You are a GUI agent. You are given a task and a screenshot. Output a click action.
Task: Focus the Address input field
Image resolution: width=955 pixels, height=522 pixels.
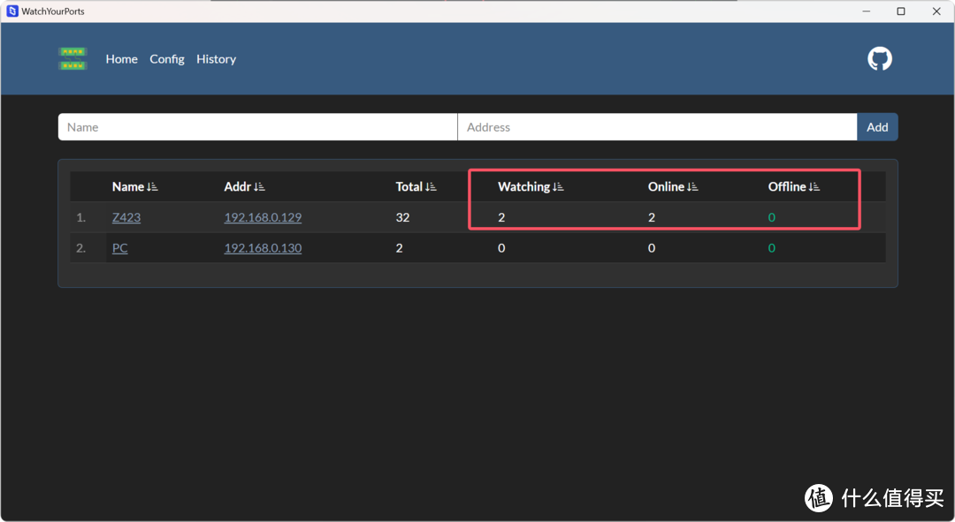pyautogui.click(x=656, y=127)
